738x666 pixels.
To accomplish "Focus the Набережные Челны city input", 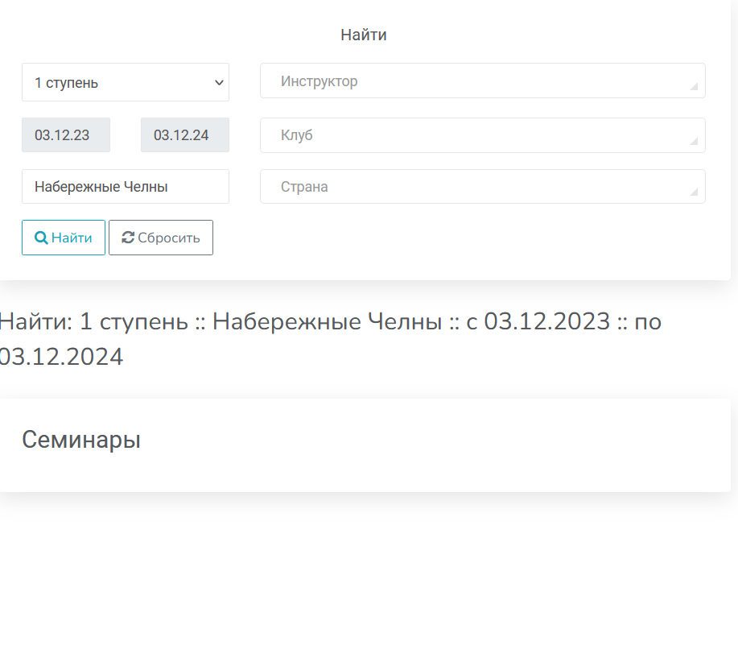I will click(125, 187).
